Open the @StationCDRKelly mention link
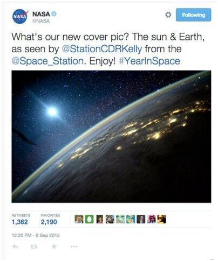Screen dimensions: 218x261 [102, 49]
